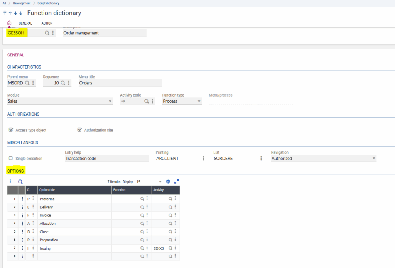This screenshot has width=395, height=268.
Task: Select the GENERAL tab
Action: tap(25, 23)
